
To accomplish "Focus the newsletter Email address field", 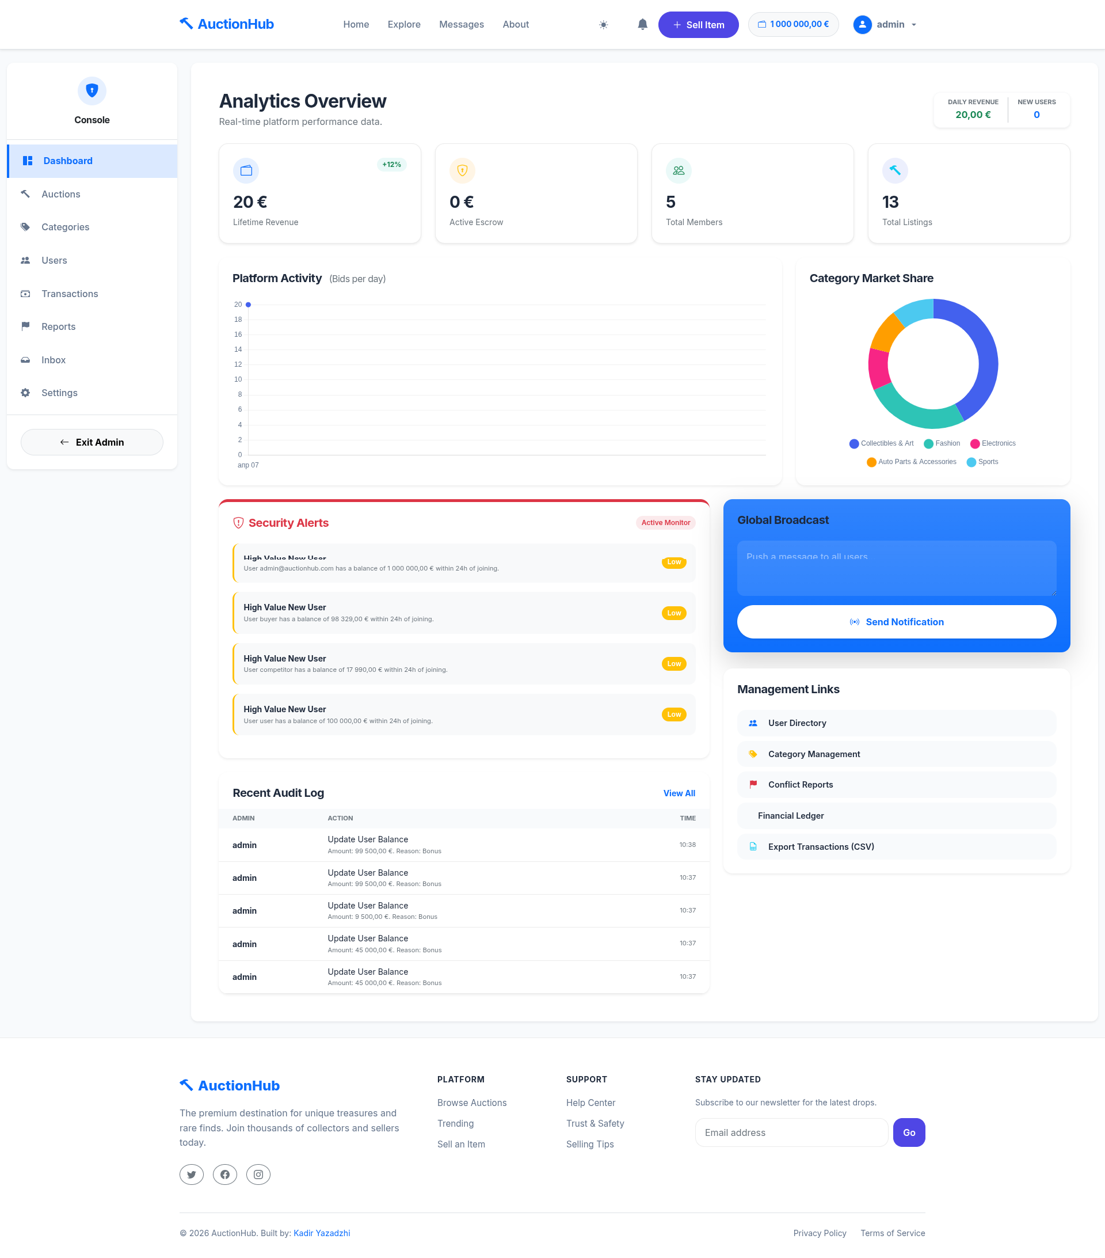I will (x=791, y=1132).
